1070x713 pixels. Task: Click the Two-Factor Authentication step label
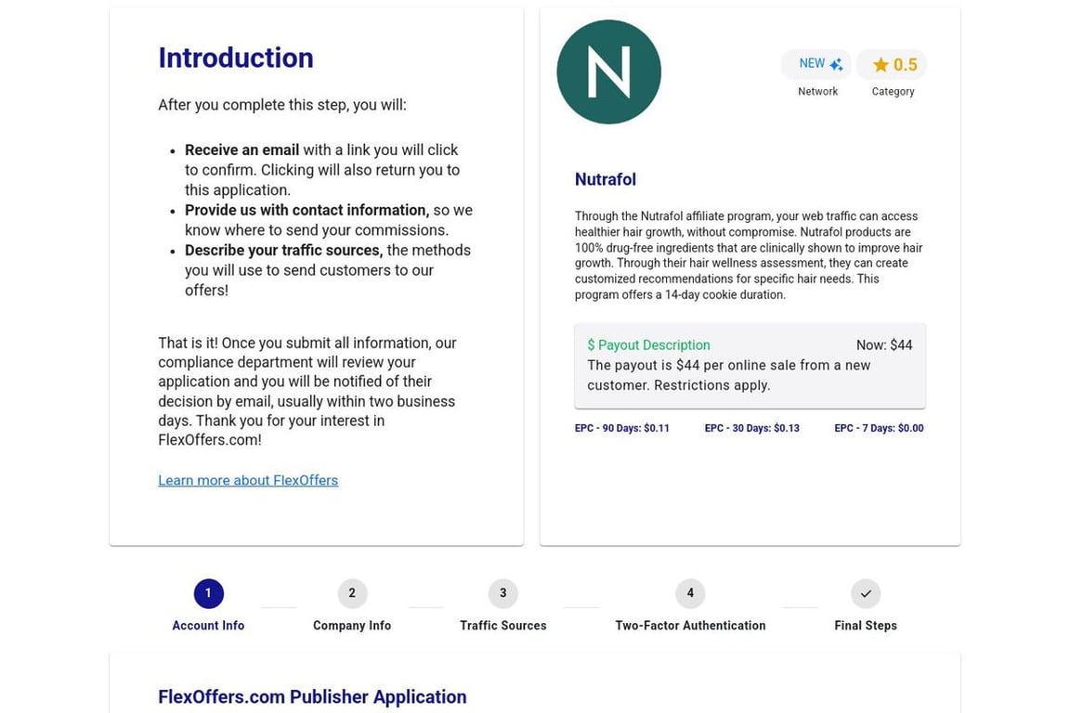pyautogui.click(x=690, y=625)
